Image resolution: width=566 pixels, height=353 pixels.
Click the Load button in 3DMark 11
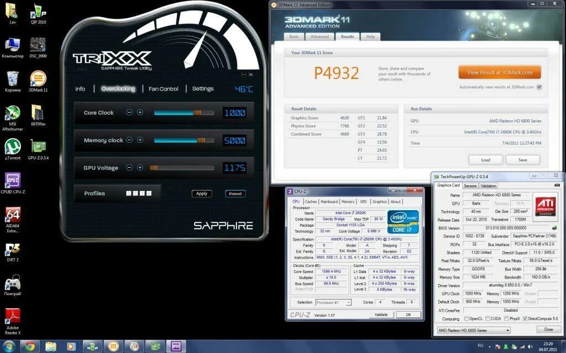[485, 159]
